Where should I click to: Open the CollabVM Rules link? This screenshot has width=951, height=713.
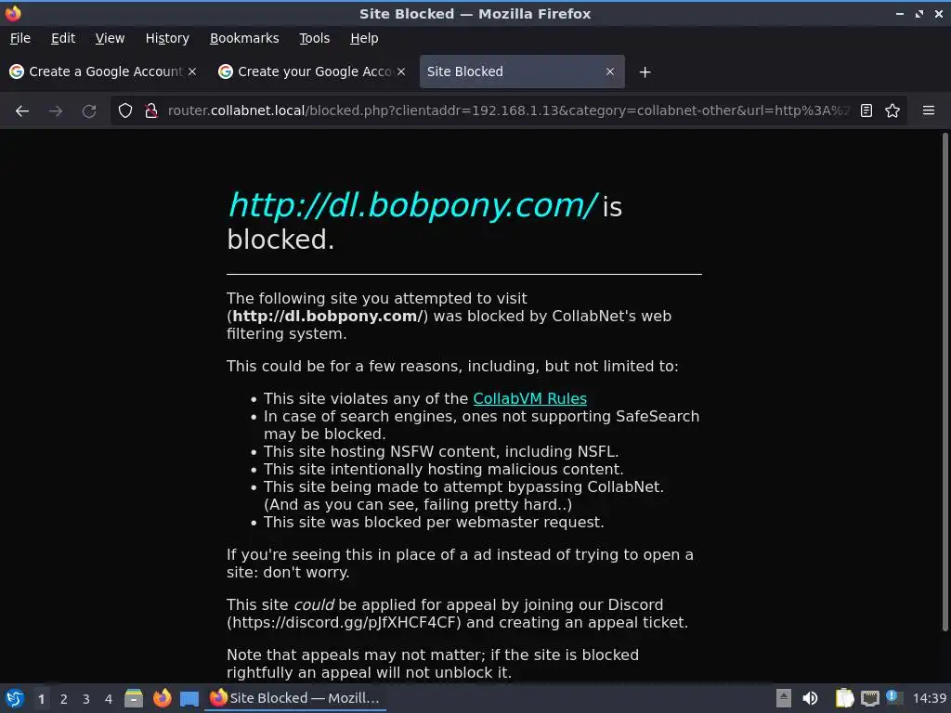[x=529, y=399]
